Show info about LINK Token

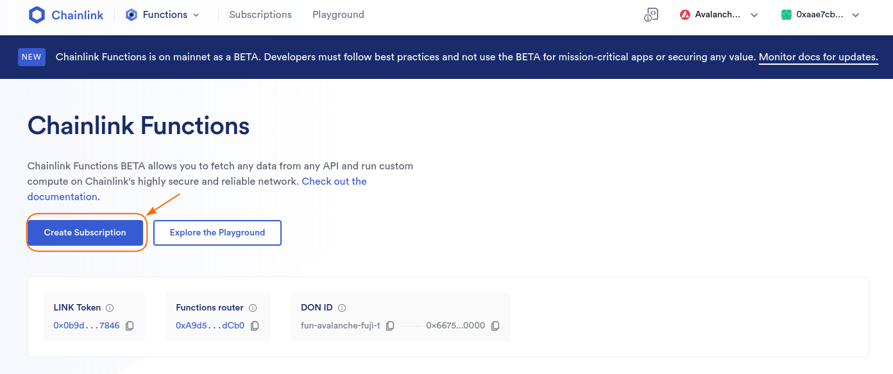[110, 308]
